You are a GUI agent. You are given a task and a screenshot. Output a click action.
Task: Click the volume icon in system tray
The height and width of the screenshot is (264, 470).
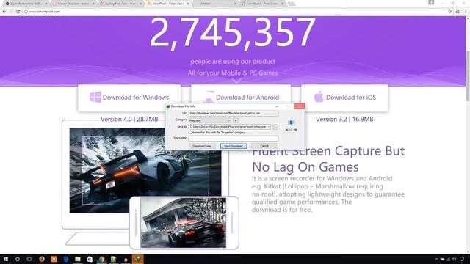tap(454, 259)
